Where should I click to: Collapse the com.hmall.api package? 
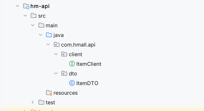point(48,45)
